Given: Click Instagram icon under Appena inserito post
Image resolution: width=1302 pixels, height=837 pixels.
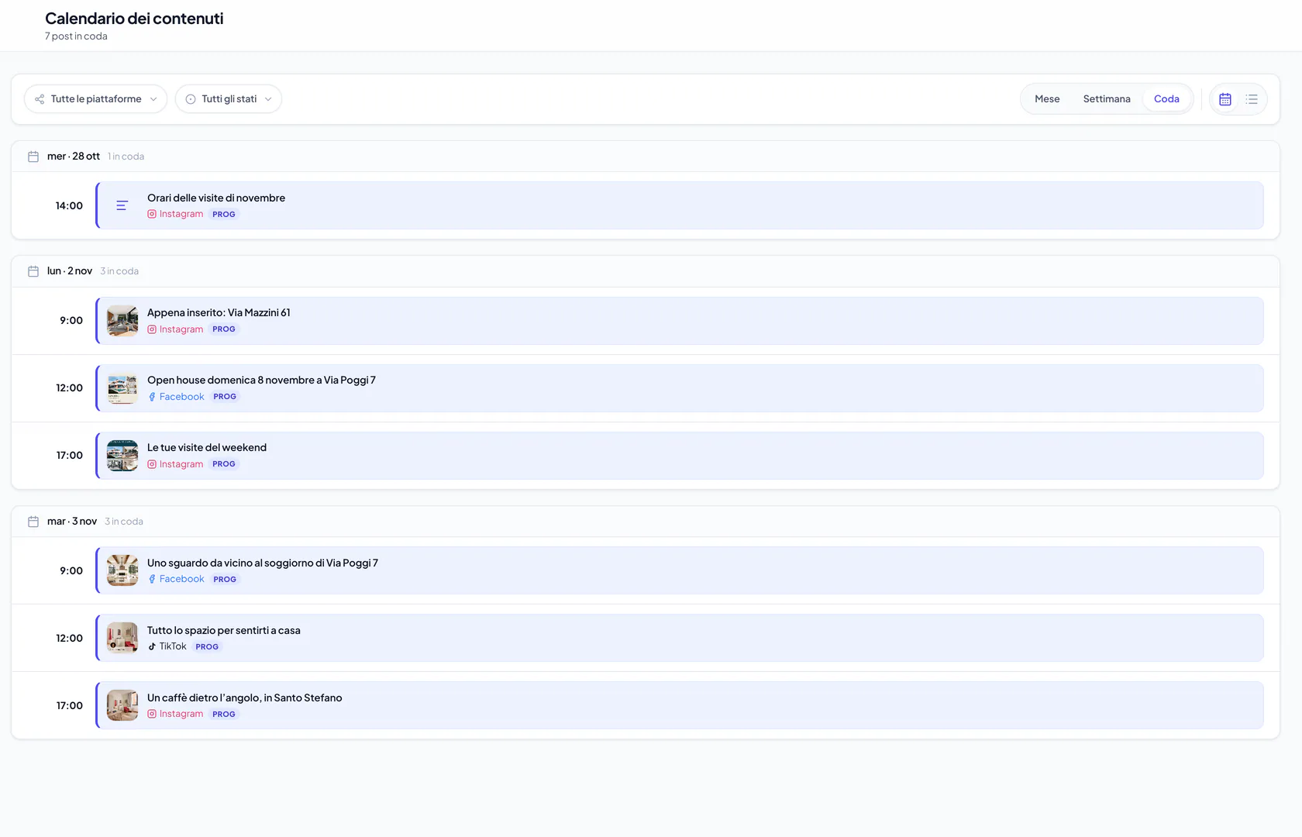Looking at the screenshot, I should (x=152, y=329).
